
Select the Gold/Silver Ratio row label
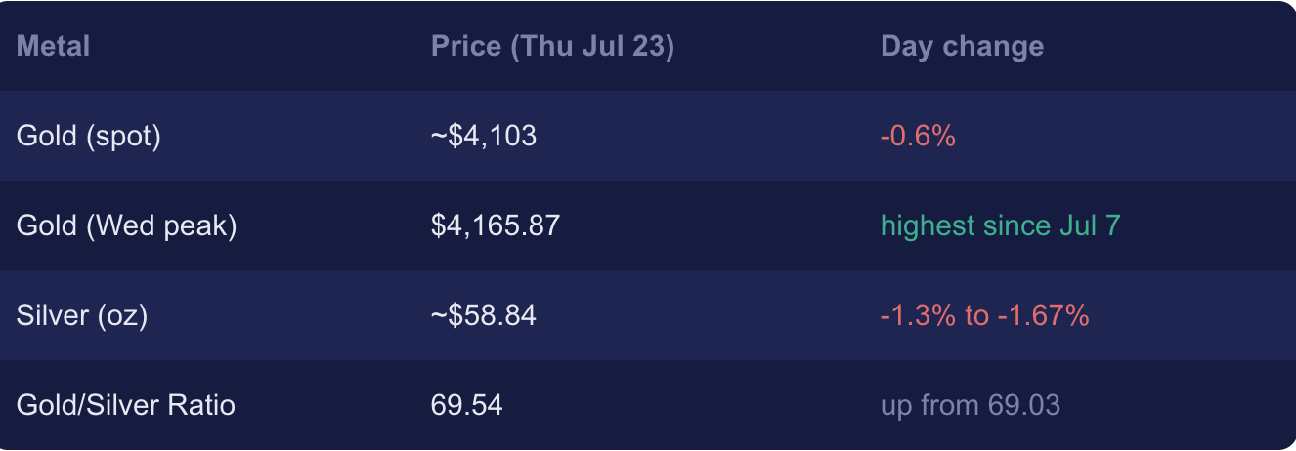pyautogui.click(x=125, y=405)
